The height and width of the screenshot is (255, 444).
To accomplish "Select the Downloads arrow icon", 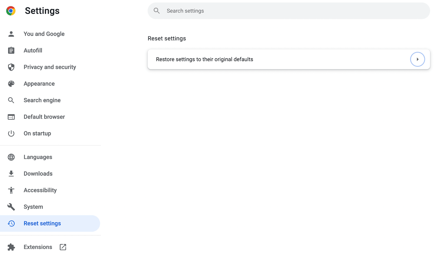I will click(11, 173).
